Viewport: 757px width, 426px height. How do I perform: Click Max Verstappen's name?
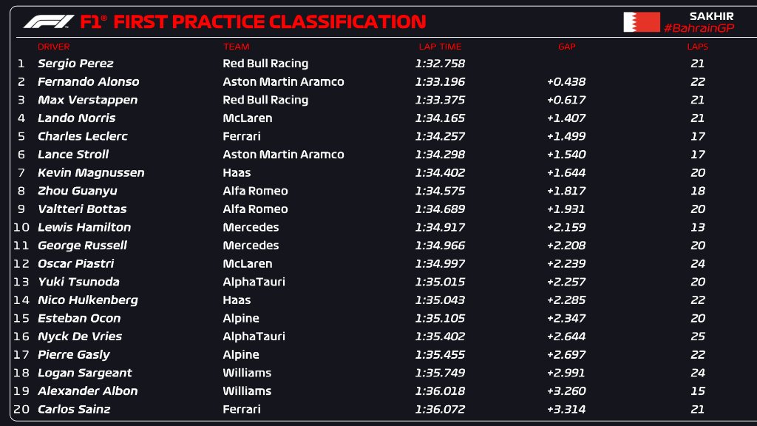[87, 100]
